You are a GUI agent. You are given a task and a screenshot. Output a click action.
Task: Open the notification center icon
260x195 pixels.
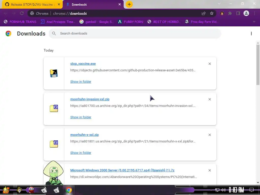pos(252,190)
